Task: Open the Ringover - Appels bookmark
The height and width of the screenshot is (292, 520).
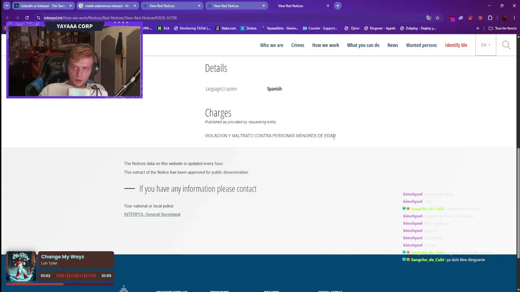Action: [380, 28]
